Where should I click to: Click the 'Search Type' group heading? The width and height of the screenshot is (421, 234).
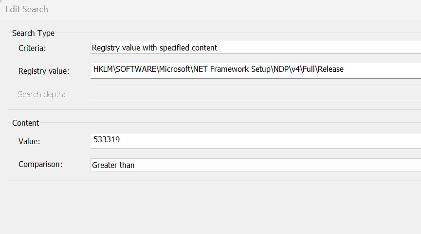pyautogui.click(x=33, y=33)
